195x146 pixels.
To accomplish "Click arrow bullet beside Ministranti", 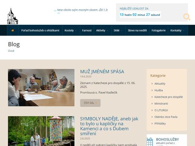I will [x=152, y=103].
